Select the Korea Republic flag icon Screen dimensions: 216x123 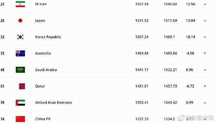pyautogui.click(x=20, y=37)
